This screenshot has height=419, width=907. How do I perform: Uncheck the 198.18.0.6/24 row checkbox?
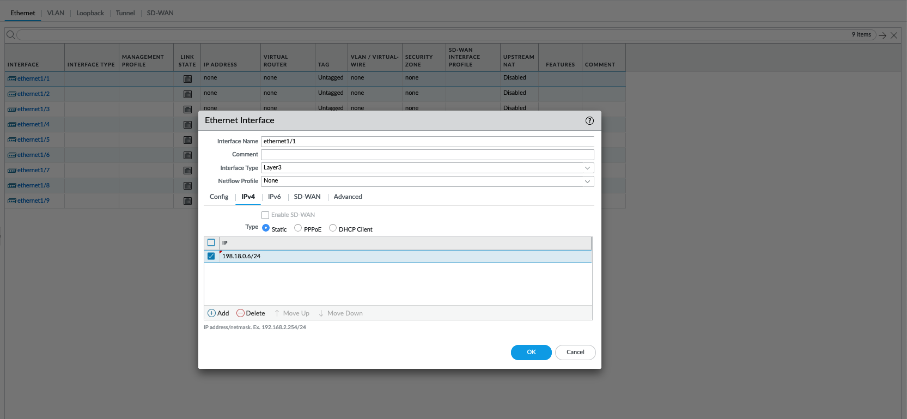pyautogui.click(x=211, y=256)
